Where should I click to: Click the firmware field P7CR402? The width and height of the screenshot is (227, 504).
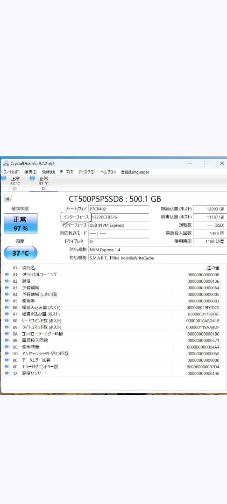(118, 209)
